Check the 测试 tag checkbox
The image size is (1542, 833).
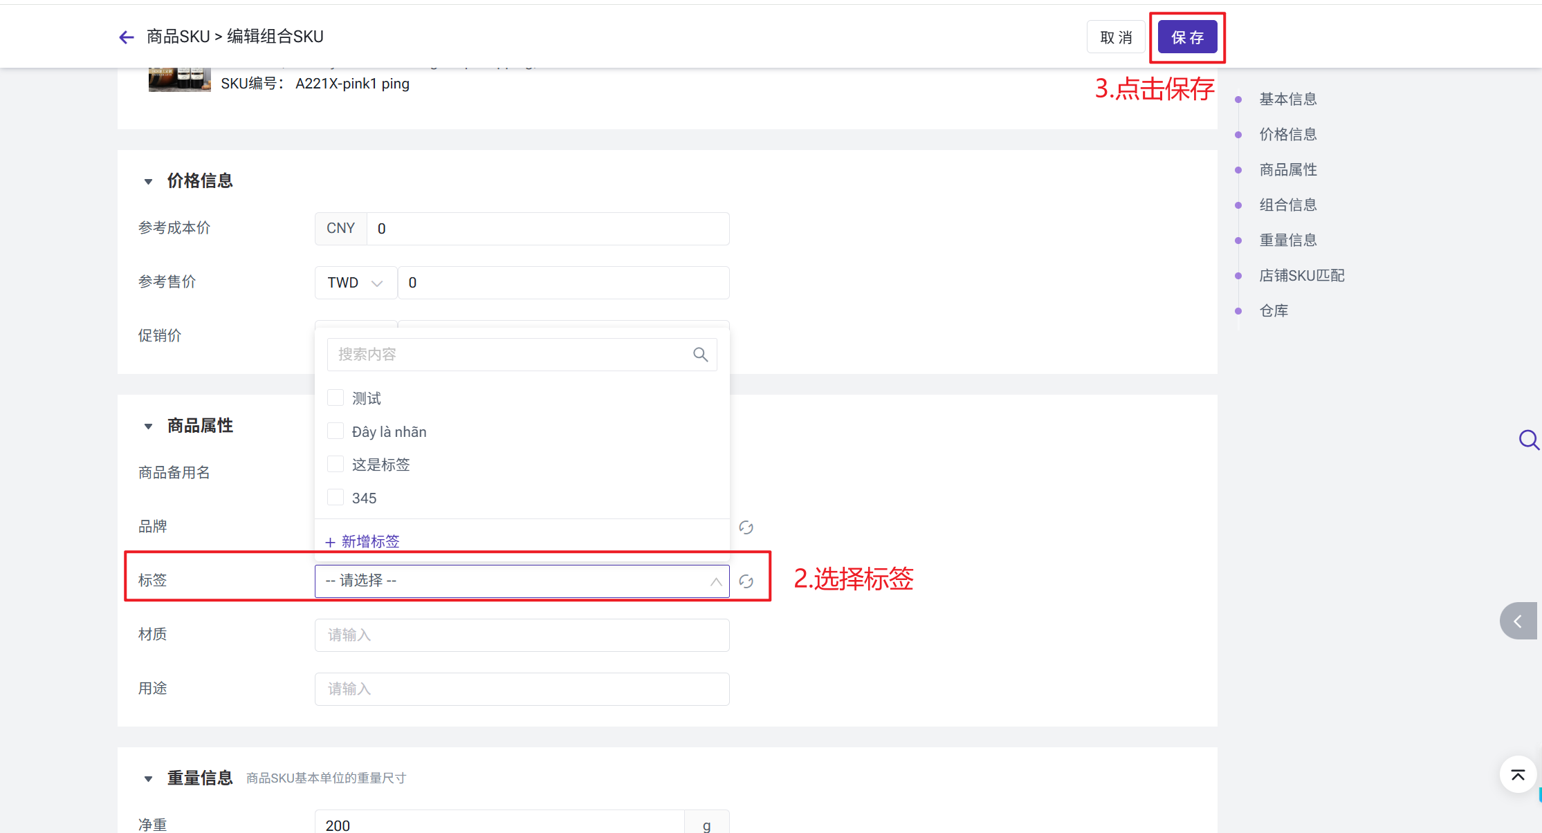click(336, 397)
